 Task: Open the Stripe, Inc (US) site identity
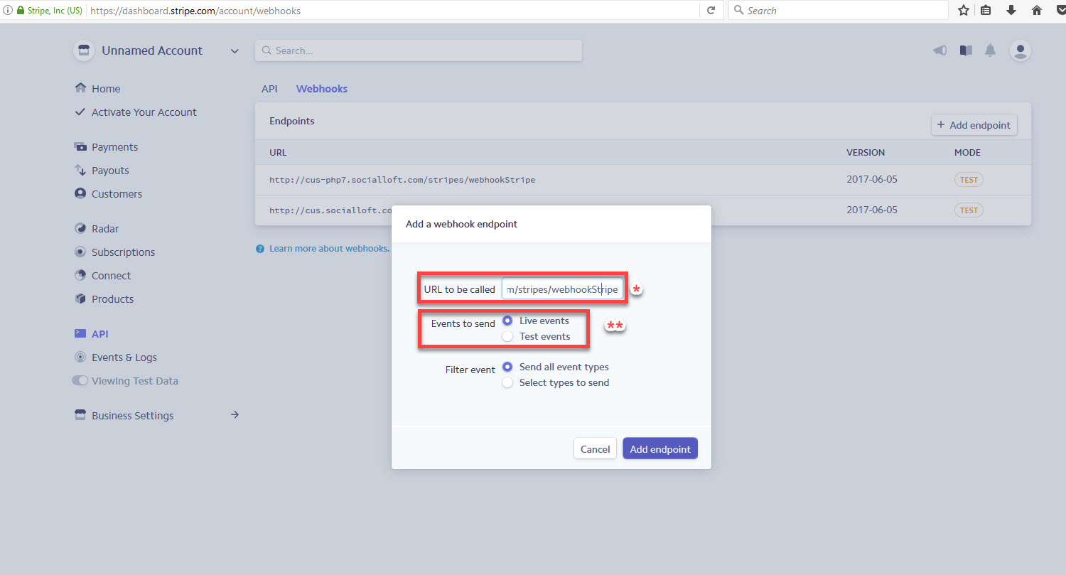(x=49, y=11)
